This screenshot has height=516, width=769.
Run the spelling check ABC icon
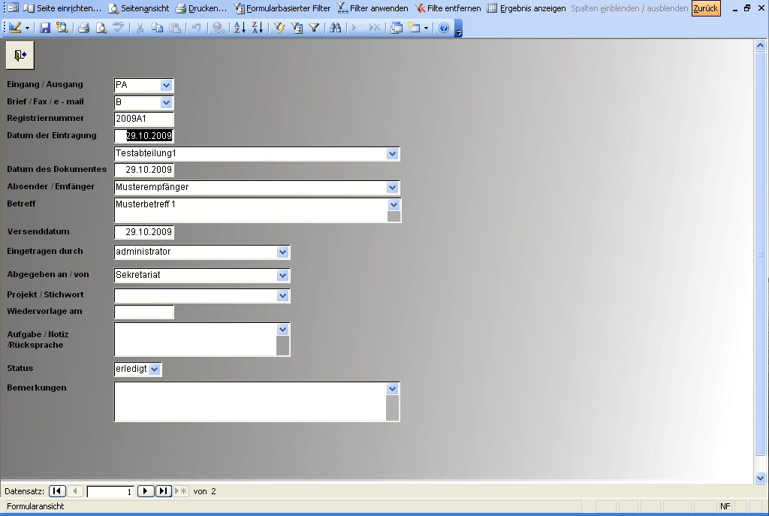point(118,28)
